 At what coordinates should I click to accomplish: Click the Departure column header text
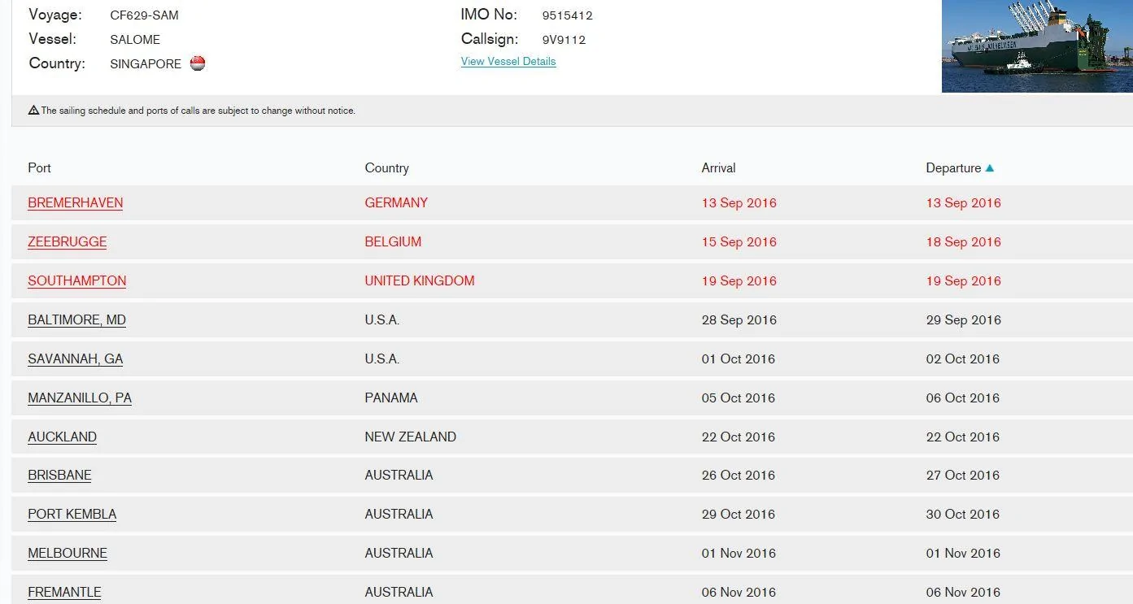pyautogui.click(x=953, y=168)
